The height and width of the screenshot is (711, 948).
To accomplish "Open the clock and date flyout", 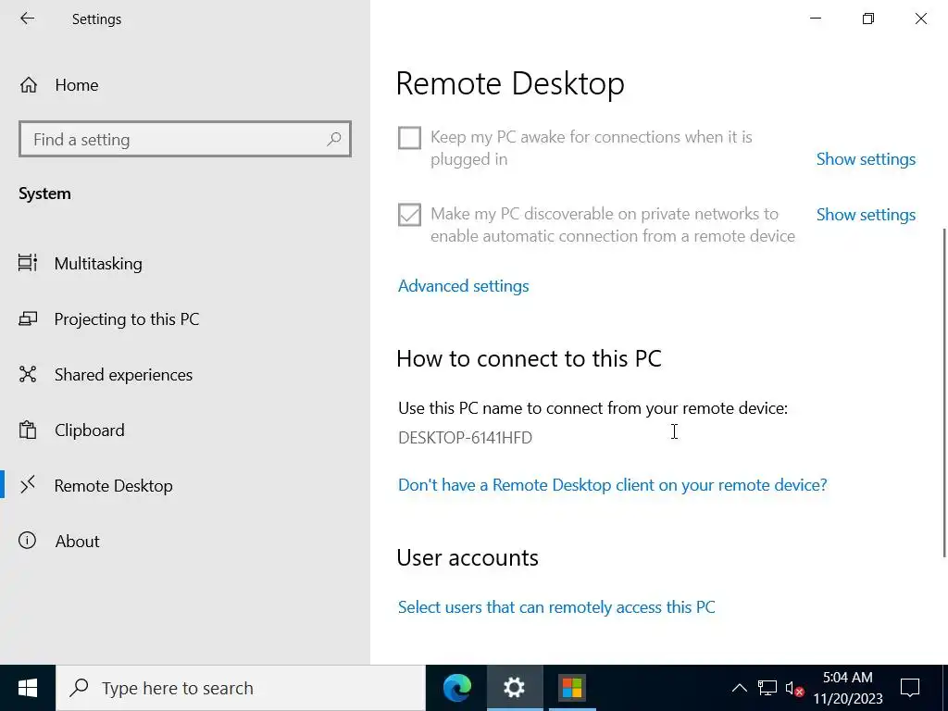I will (x=848, y=688).
